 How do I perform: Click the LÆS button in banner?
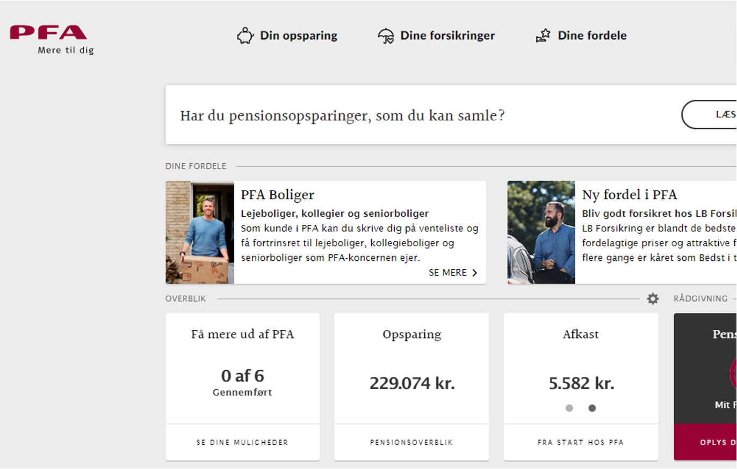coord(709,114)
